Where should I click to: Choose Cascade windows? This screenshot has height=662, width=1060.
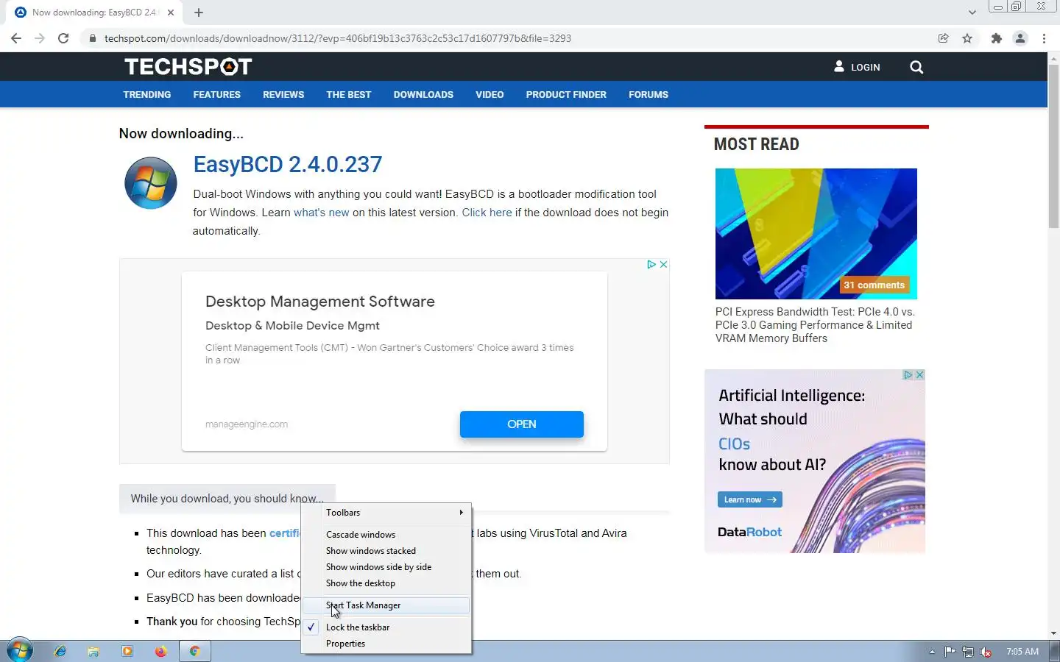coord(386,535)
